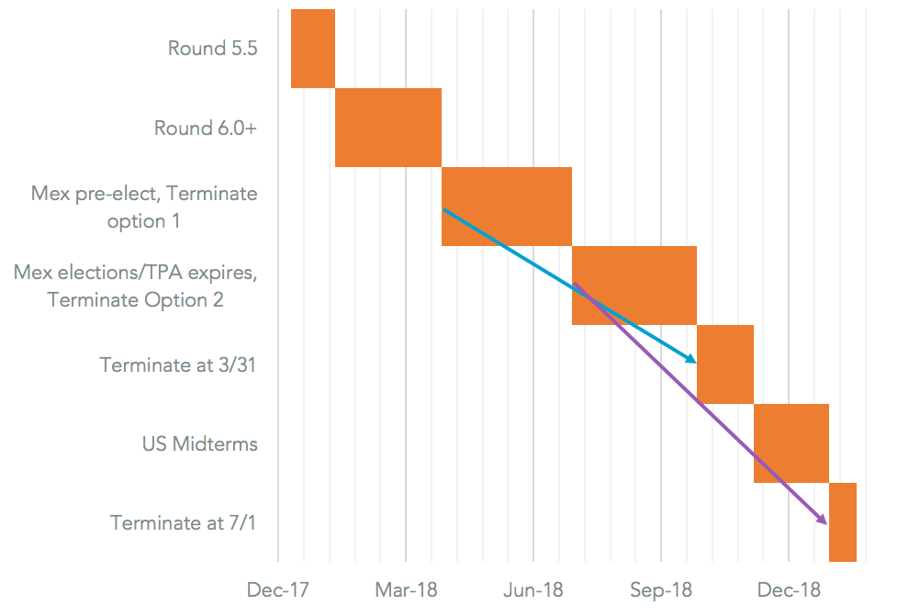Viewport: 920px width, 616px height.
Task: Select the Sep-18 axis date label
Action: (x=661, y=589)
